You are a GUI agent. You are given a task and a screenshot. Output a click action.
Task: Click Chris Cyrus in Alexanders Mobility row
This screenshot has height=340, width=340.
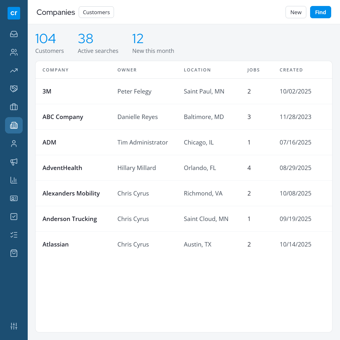133,193
